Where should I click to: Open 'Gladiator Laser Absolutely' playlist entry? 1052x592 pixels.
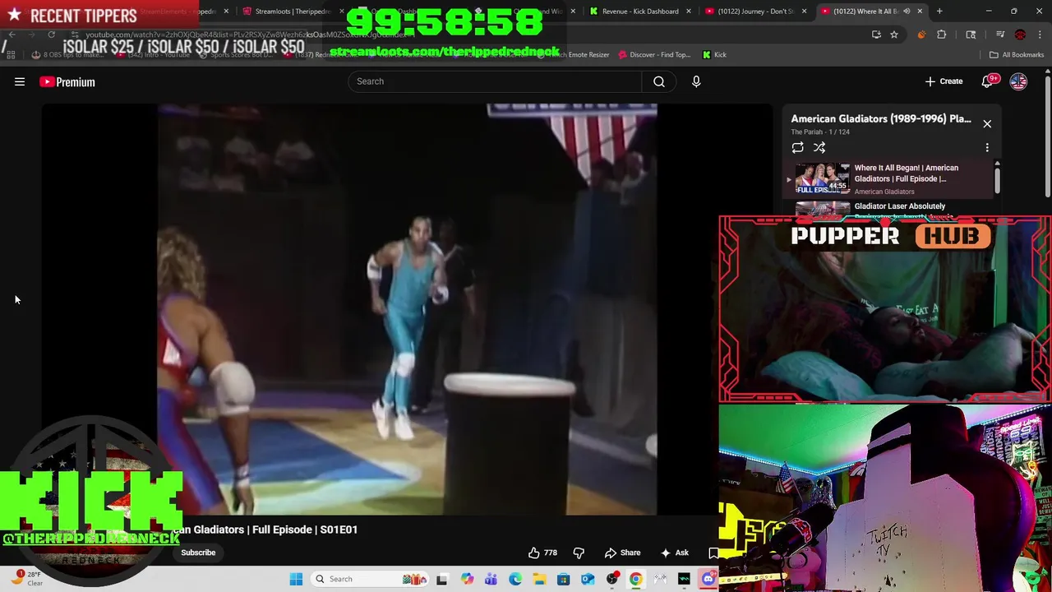pyautogui.click(x=900, y=206)
